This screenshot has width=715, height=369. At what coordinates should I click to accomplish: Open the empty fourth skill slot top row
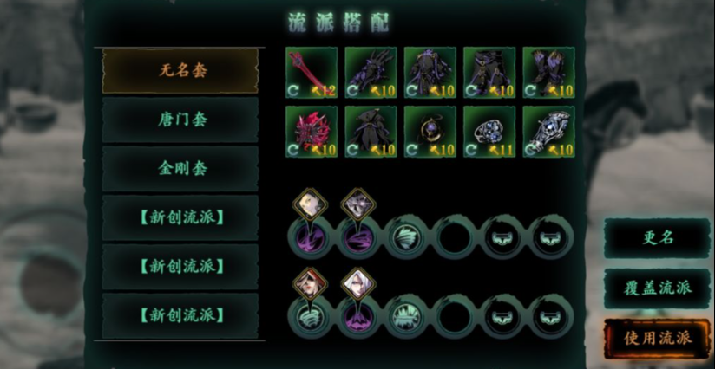(x=454, y=237)
